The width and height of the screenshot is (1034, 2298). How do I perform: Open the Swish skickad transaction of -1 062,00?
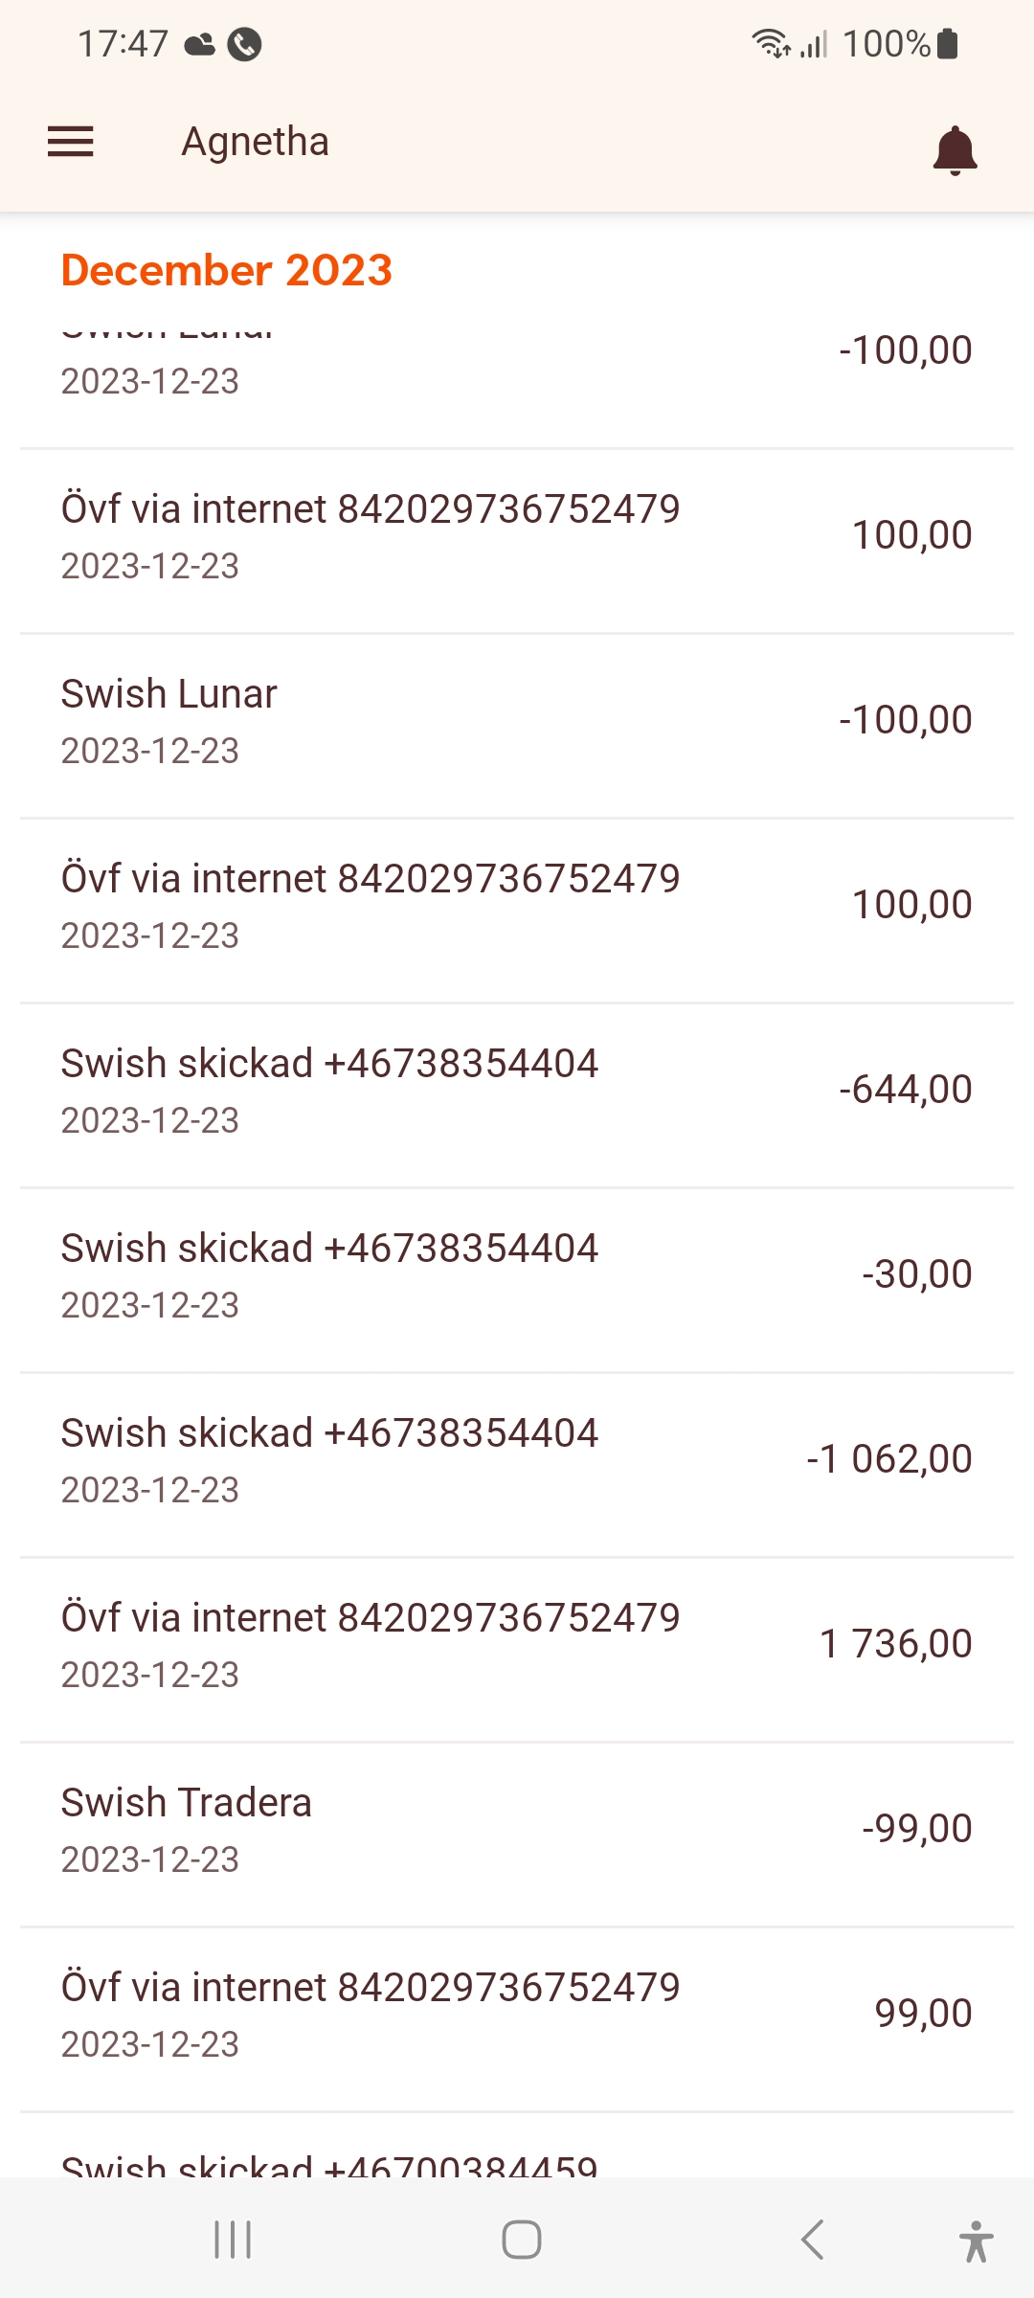point(517,1459)
